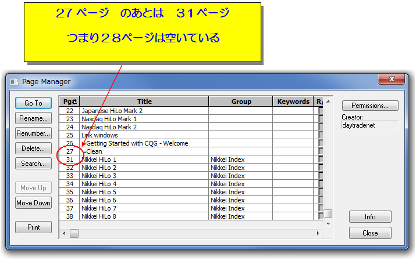Open the Renumber... dialog
Screen dimensions: 416x261
point(33,133)
